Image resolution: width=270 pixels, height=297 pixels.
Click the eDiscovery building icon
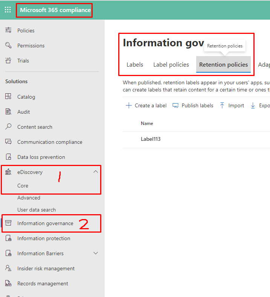[x=8, y=172]
